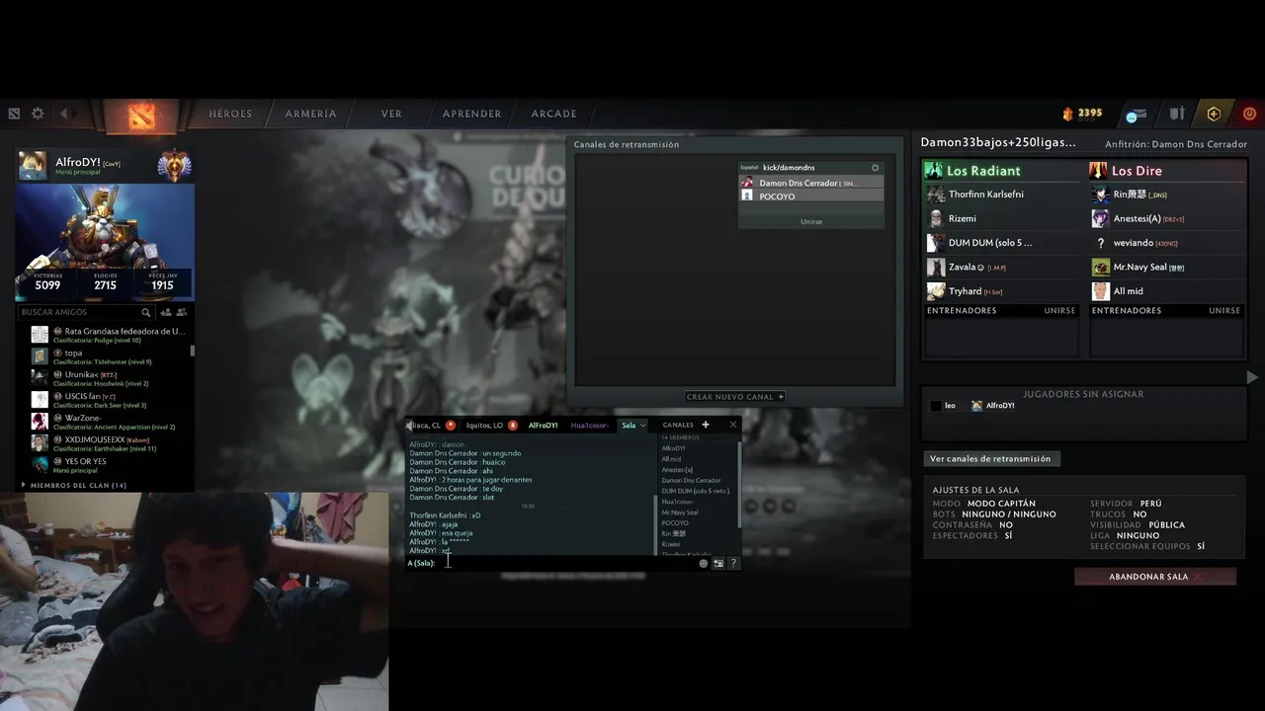Open the Dota Plus hexagon icon
The height and width of the screenshot is (711, 1265).
[1214, 114]
